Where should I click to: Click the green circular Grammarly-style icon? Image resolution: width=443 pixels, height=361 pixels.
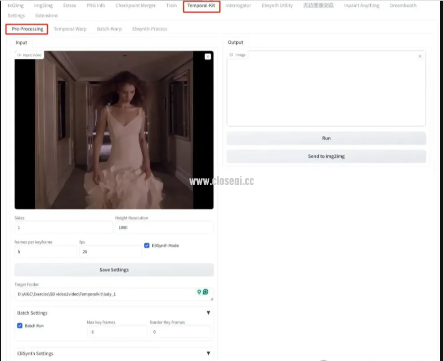[206, 292]
